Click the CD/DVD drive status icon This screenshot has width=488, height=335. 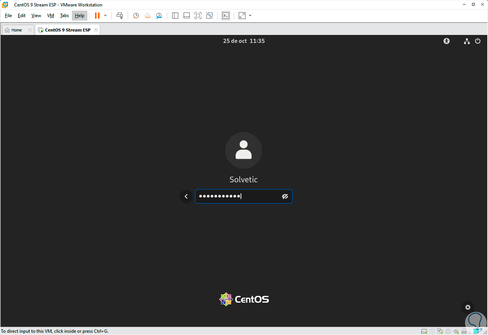click(432, 331)
